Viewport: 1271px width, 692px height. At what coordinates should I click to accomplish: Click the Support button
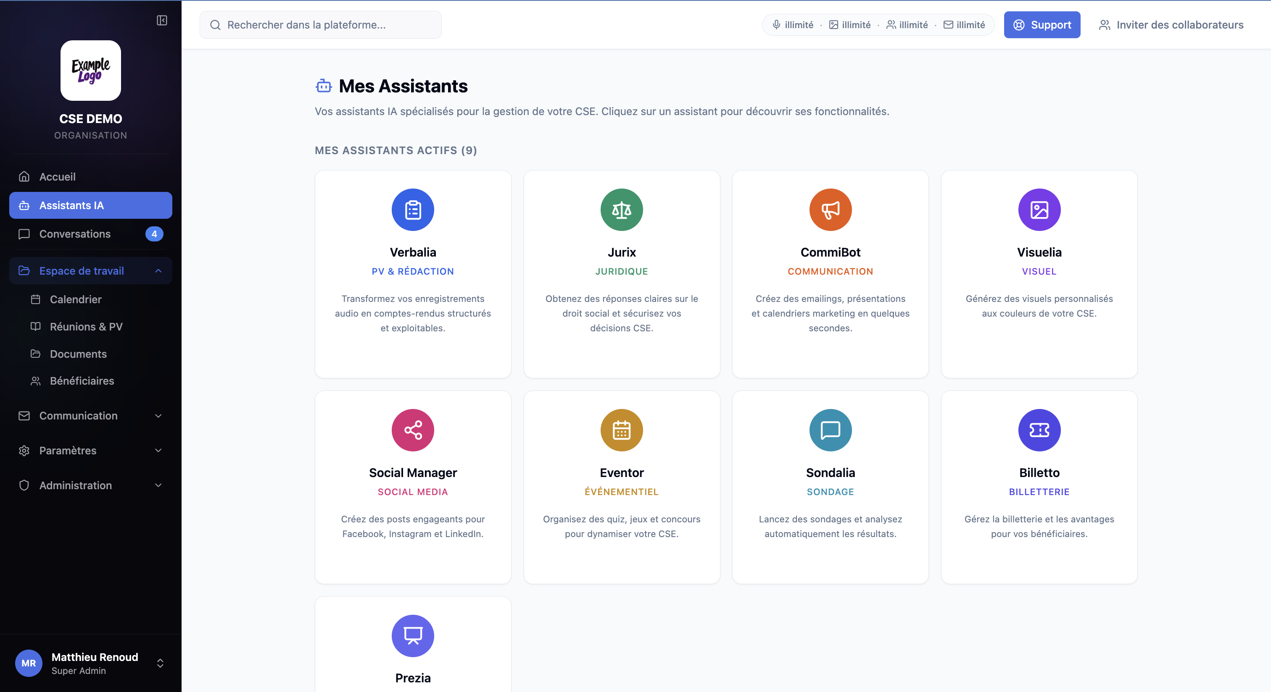(x=1042, y=25)
